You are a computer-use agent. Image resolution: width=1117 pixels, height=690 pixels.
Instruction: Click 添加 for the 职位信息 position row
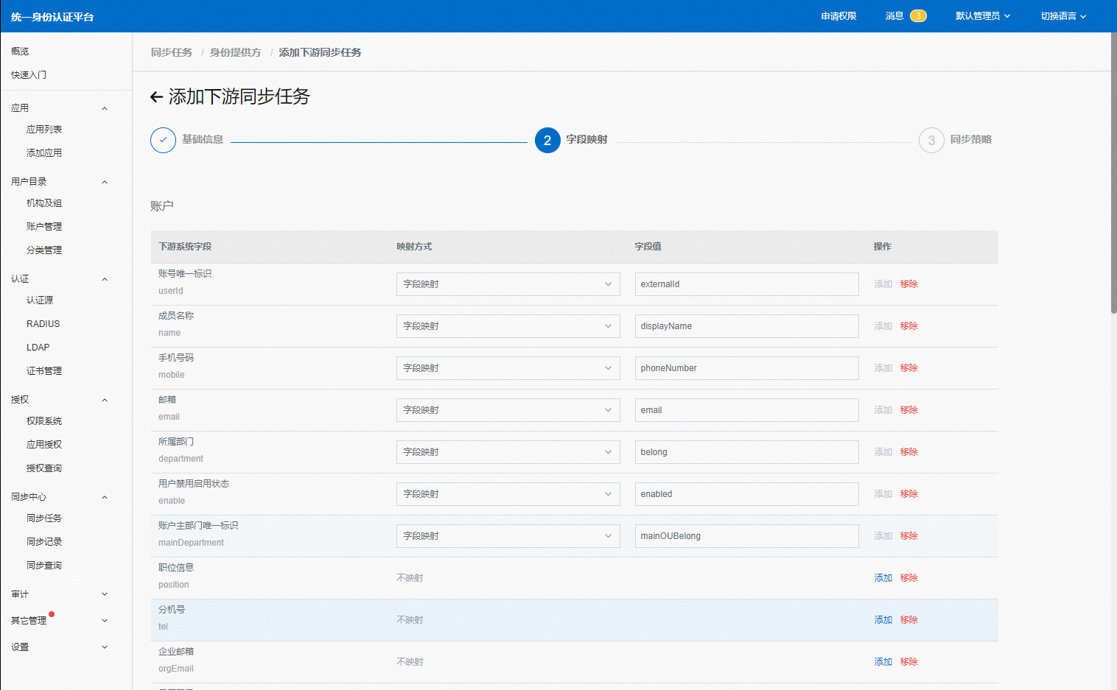pos(883,578)
